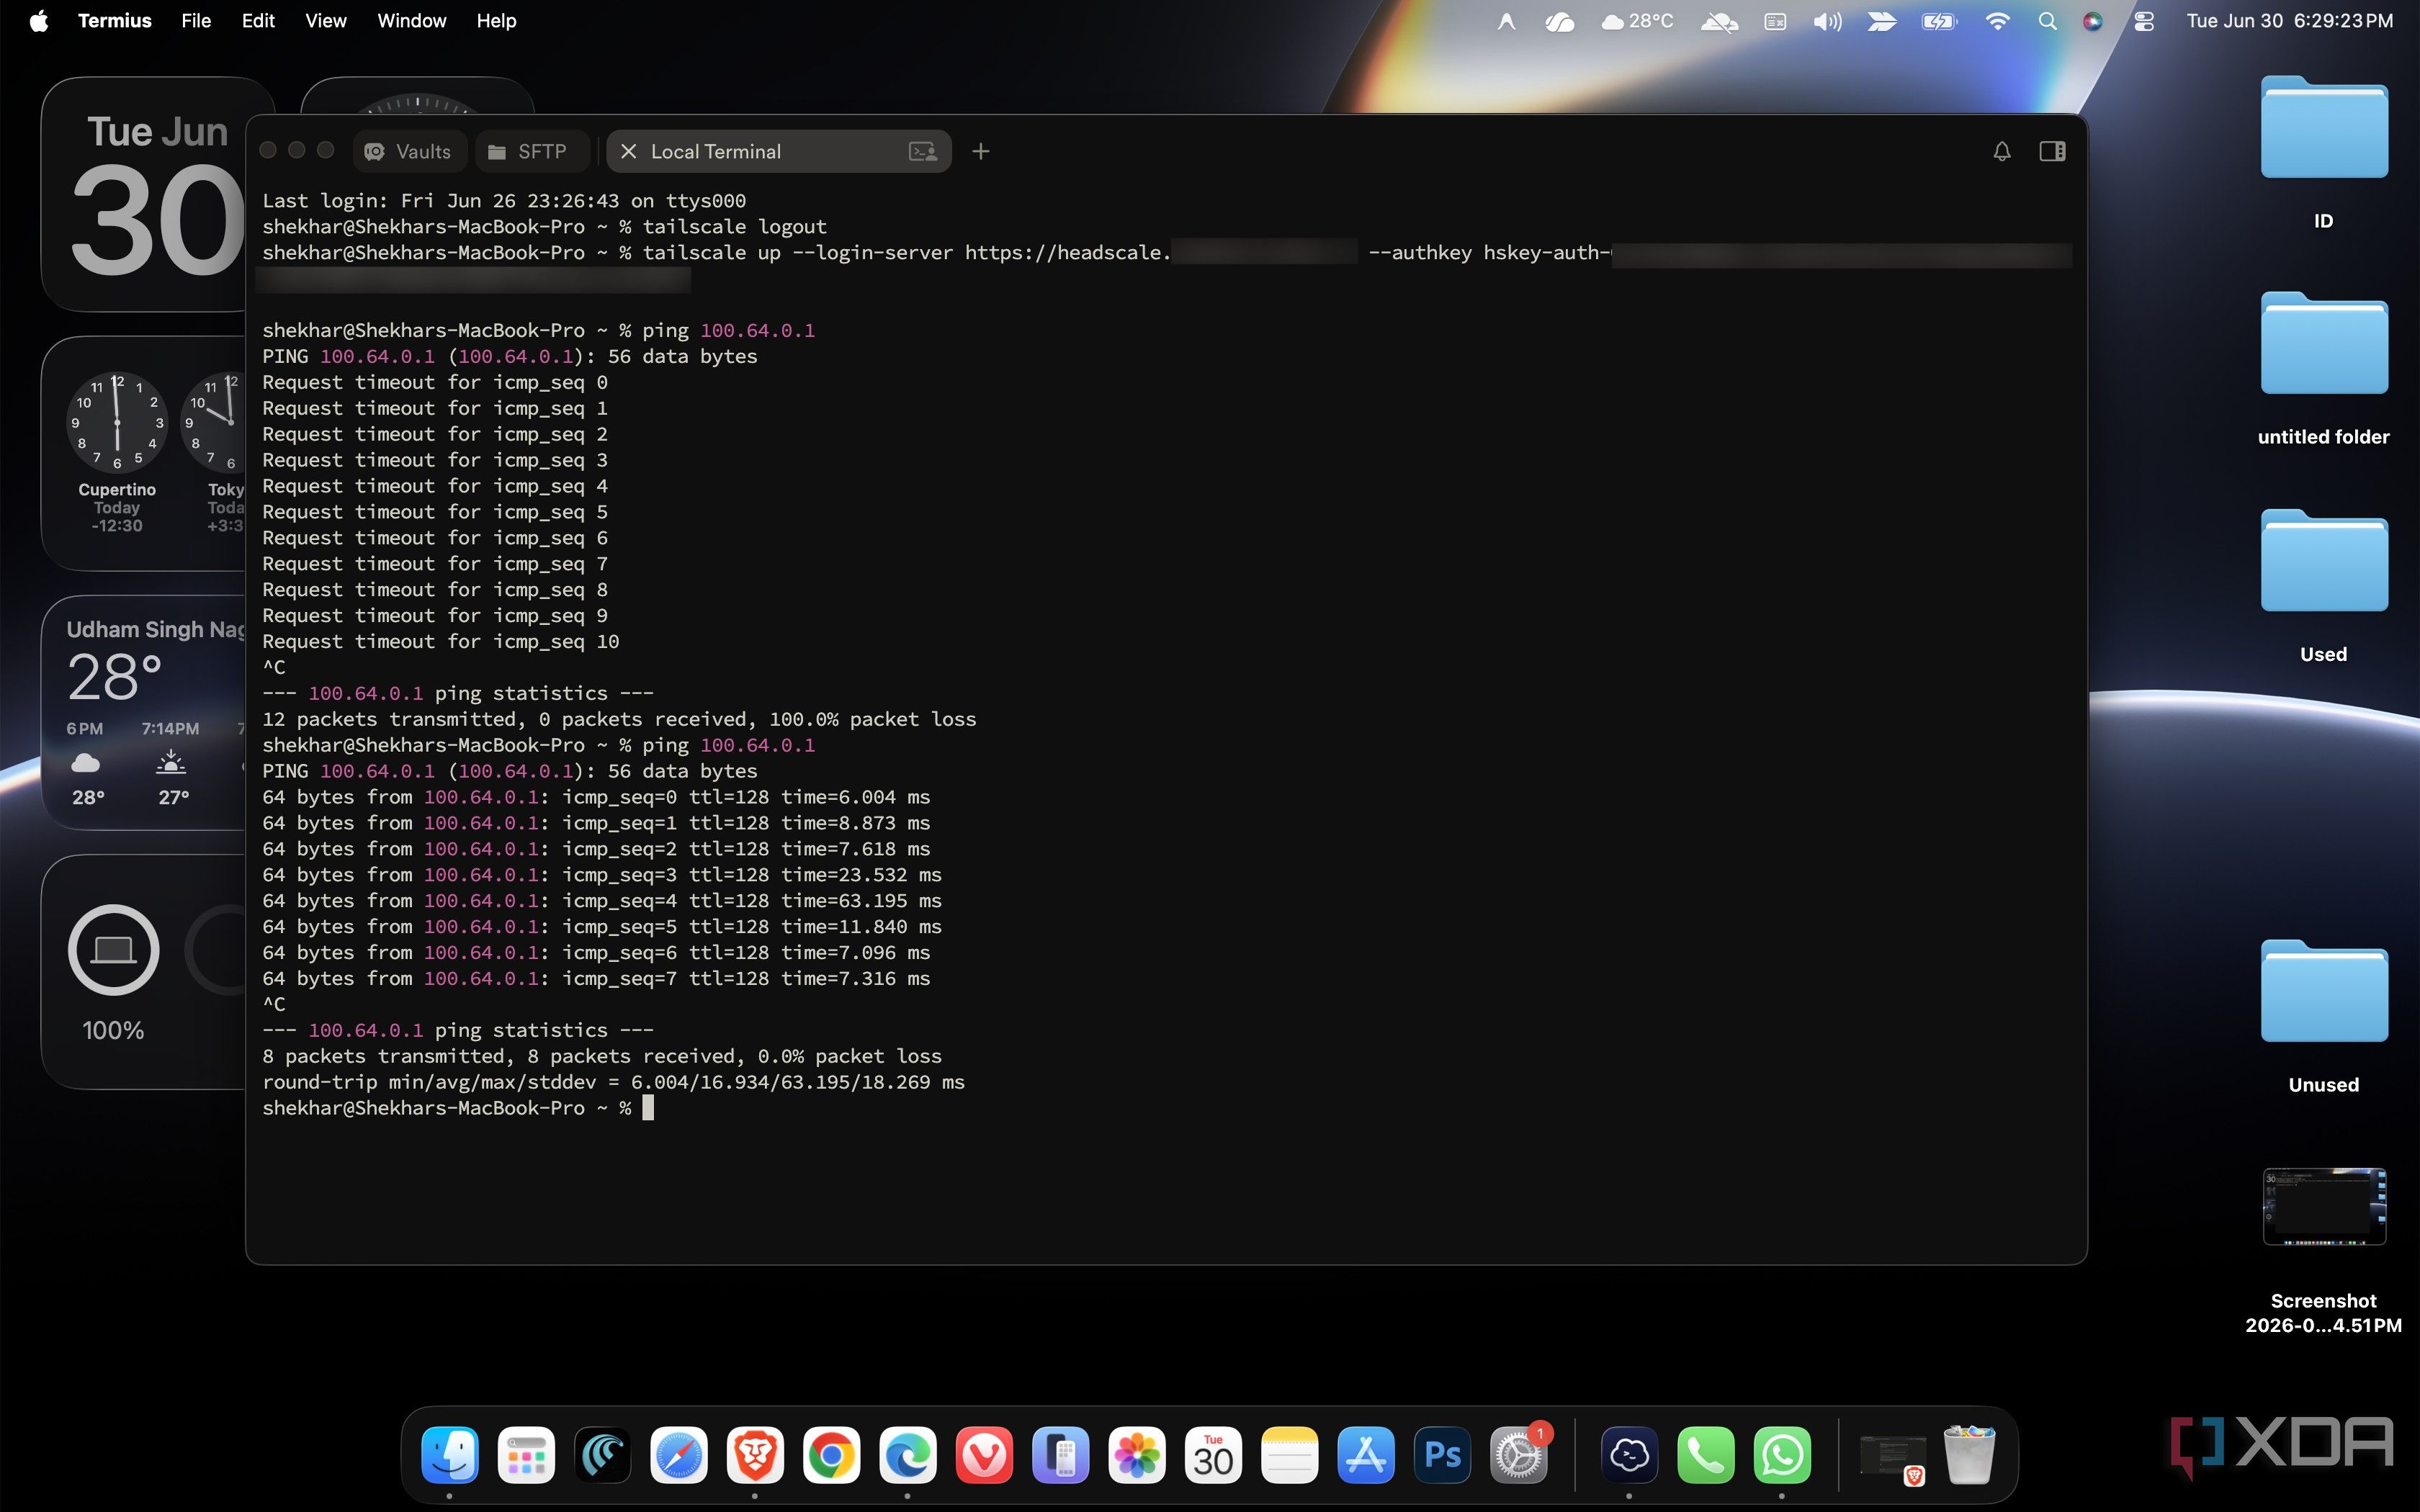Click the battery 100% widget ring
Screen dimensions: 2420x1512
113,949
